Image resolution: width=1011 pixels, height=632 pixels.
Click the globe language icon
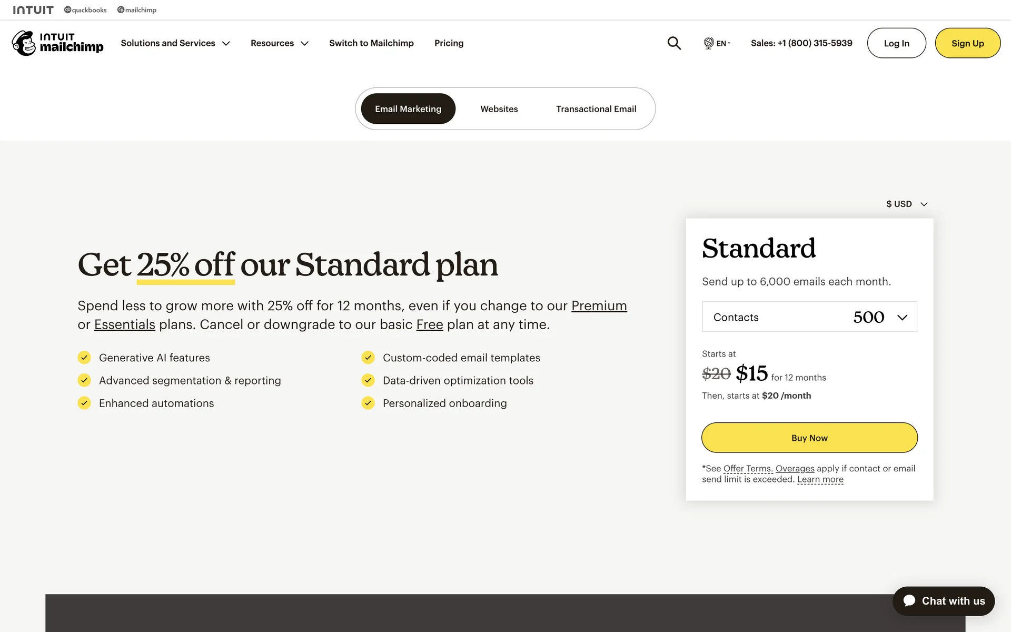coord(709,43)
